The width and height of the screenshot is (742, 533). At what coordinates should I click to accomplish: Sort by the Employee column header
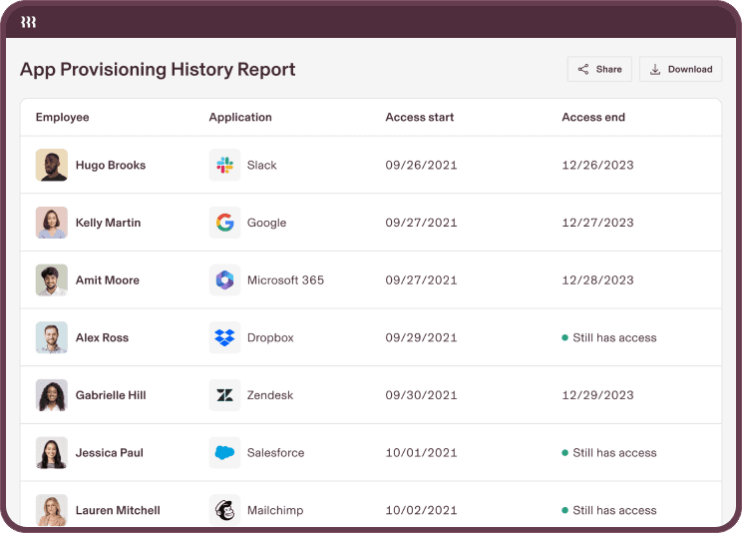(62, 118)
